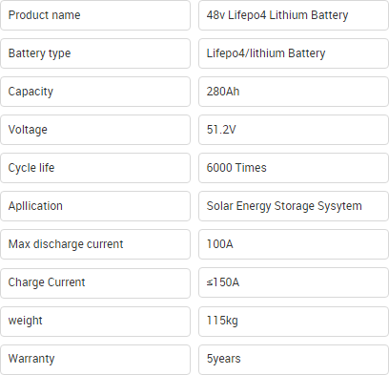The image size is (389, 375).
Task: Click the Charge Current label cell
Action: coord(95,282)
